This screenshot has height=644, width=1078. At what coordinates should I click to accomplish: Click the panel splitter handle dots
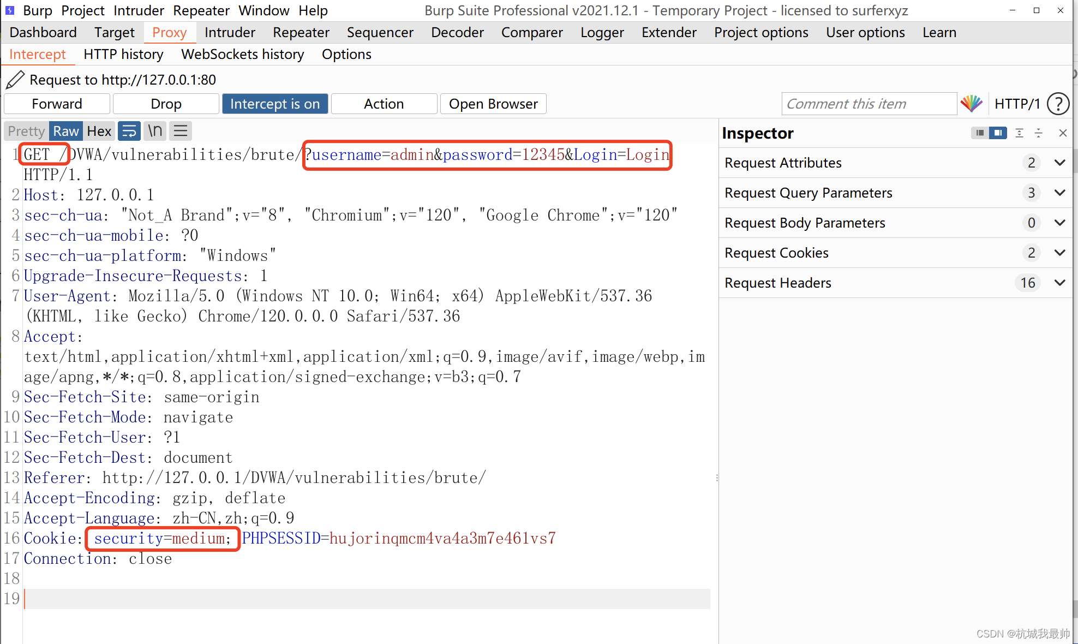(716, 478)
